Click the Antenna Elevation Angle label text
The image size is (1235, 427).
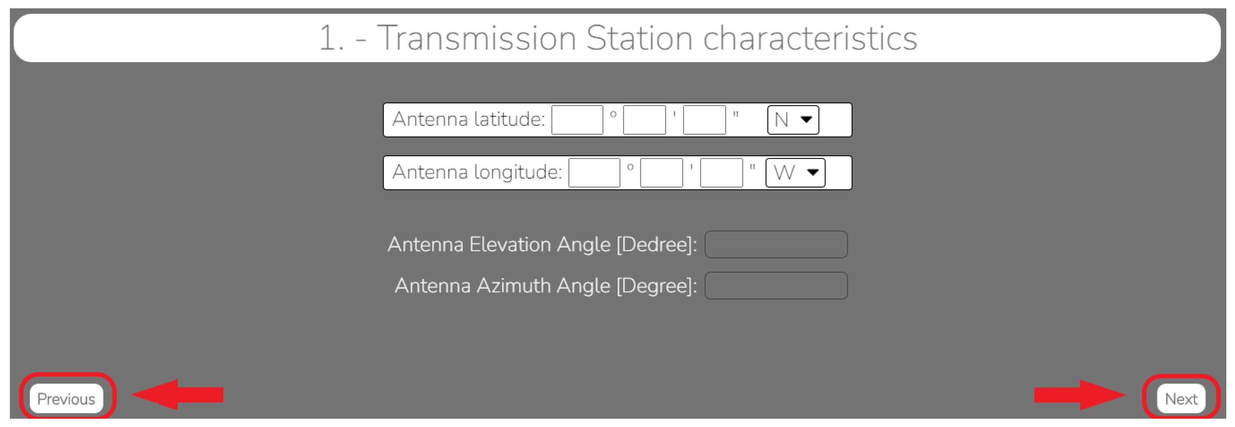542,245
